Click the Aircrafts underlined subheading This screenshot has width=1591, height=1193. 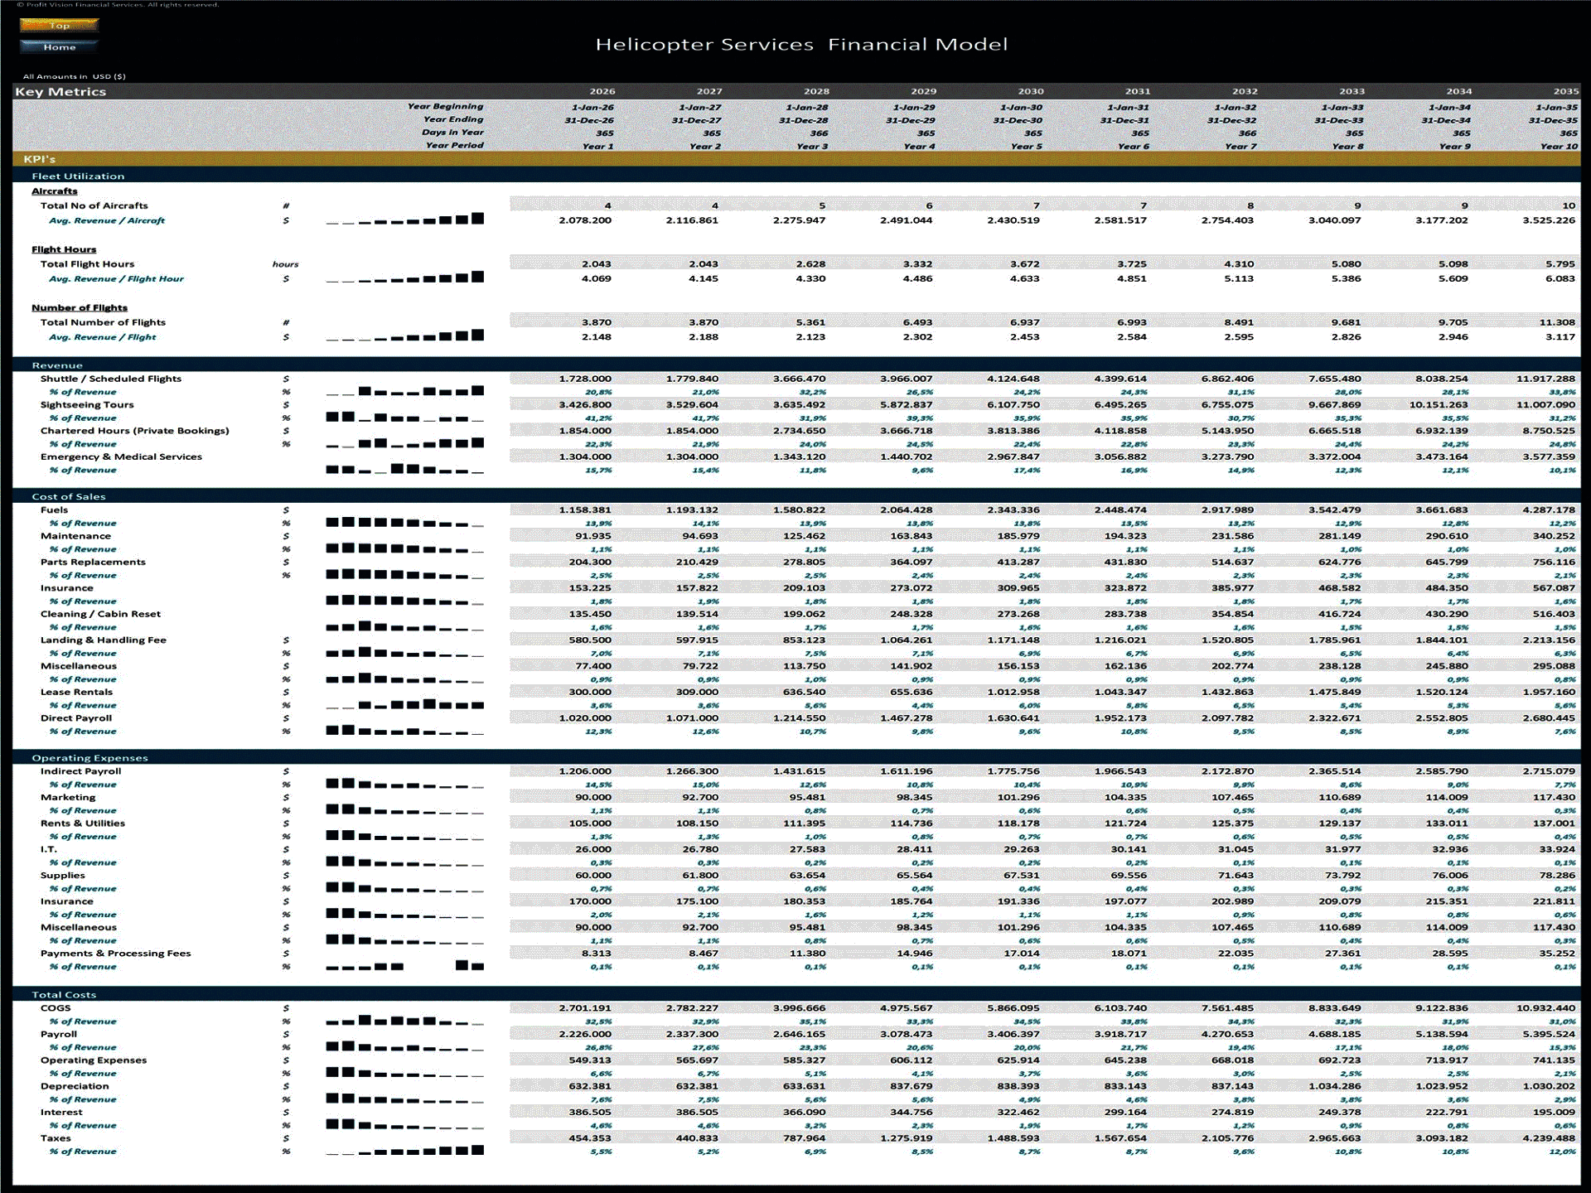(55, 191)
